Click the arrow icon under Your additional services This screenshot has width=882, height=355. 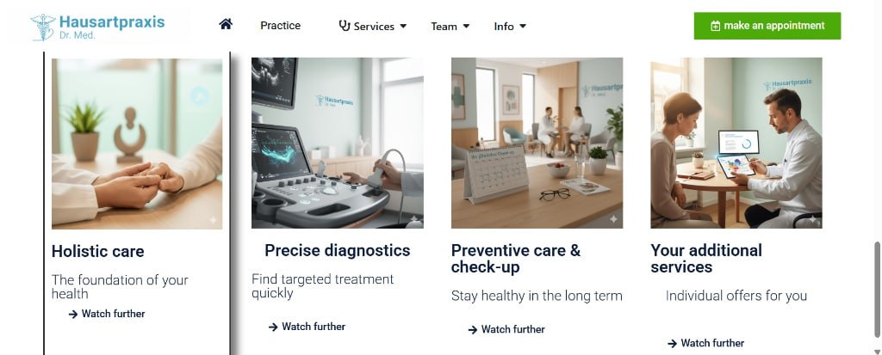pos(672,343)
